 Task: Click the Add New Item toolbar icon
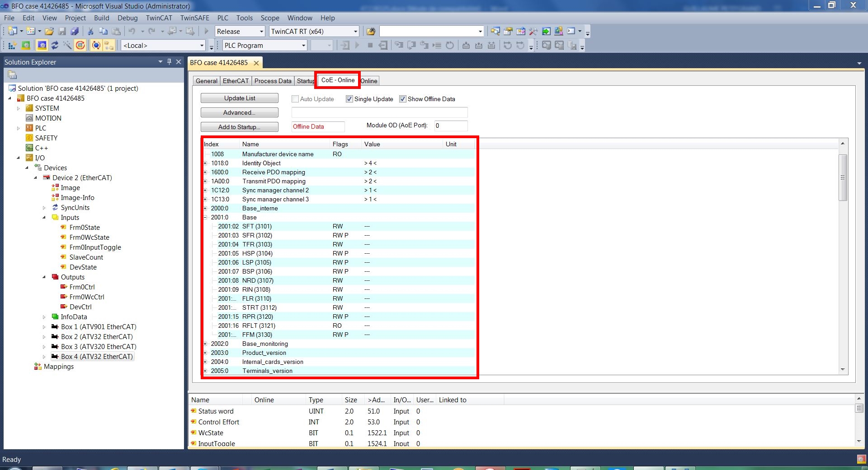point(31,31)
